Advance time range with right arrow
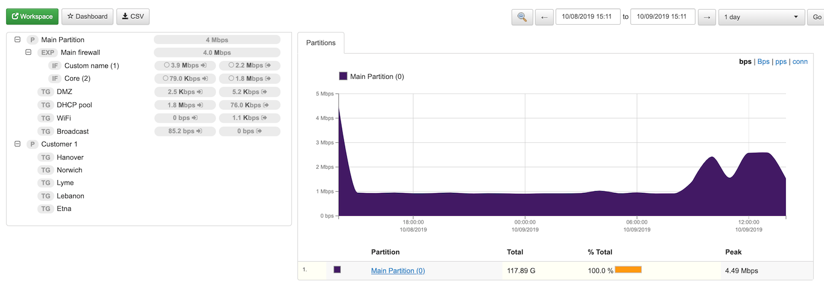 coord(706,17)
